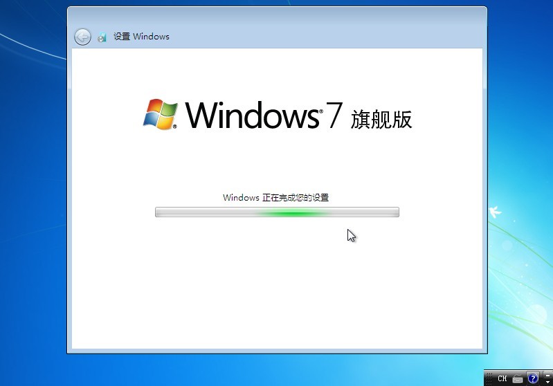This screenshot has width=553, height=386.
Task: Click the '设置 Windows' title text
Action: click(x=141, y=37)
